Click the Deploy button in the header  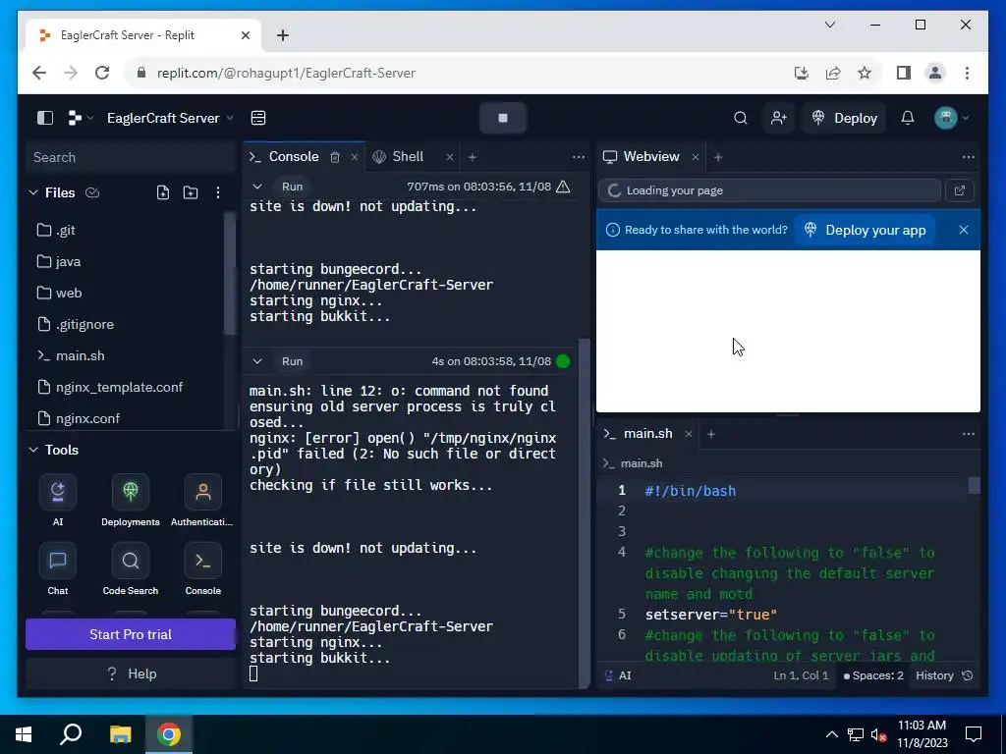point(844,118)
